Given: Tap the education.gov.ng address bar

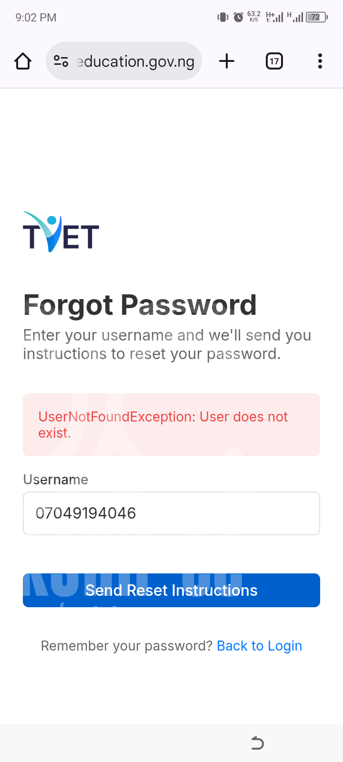Looking at the screenshot, I should click(x=135, y=61).
